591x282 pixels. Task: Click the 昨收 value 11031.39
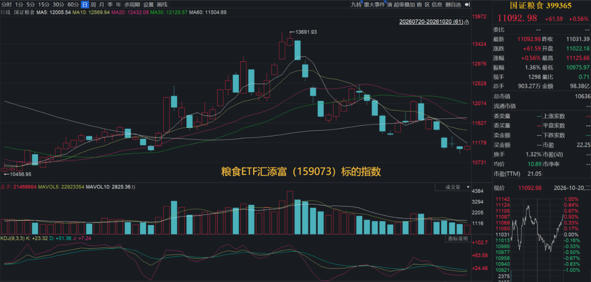point(578,39)
